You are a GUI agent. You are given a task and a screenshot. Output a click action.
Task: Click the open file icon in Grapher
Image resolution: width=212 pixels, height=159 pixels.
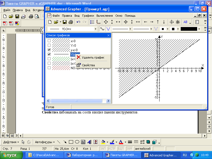pos(56,22)
